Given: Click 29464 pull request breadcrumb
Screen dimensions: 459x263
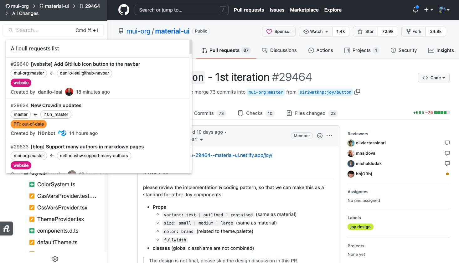Looking at the screenshot, I should coord(90,6).
